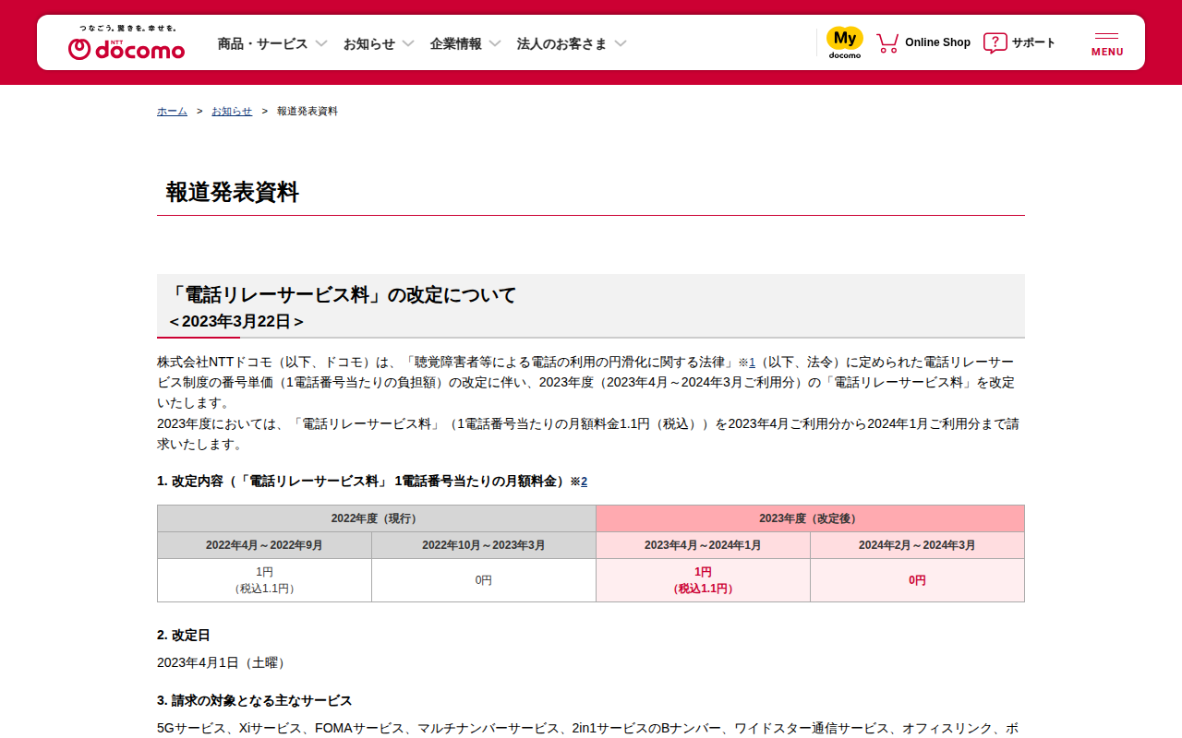Expand the 法人のお客さま dropdown chevron

[621, 43]
